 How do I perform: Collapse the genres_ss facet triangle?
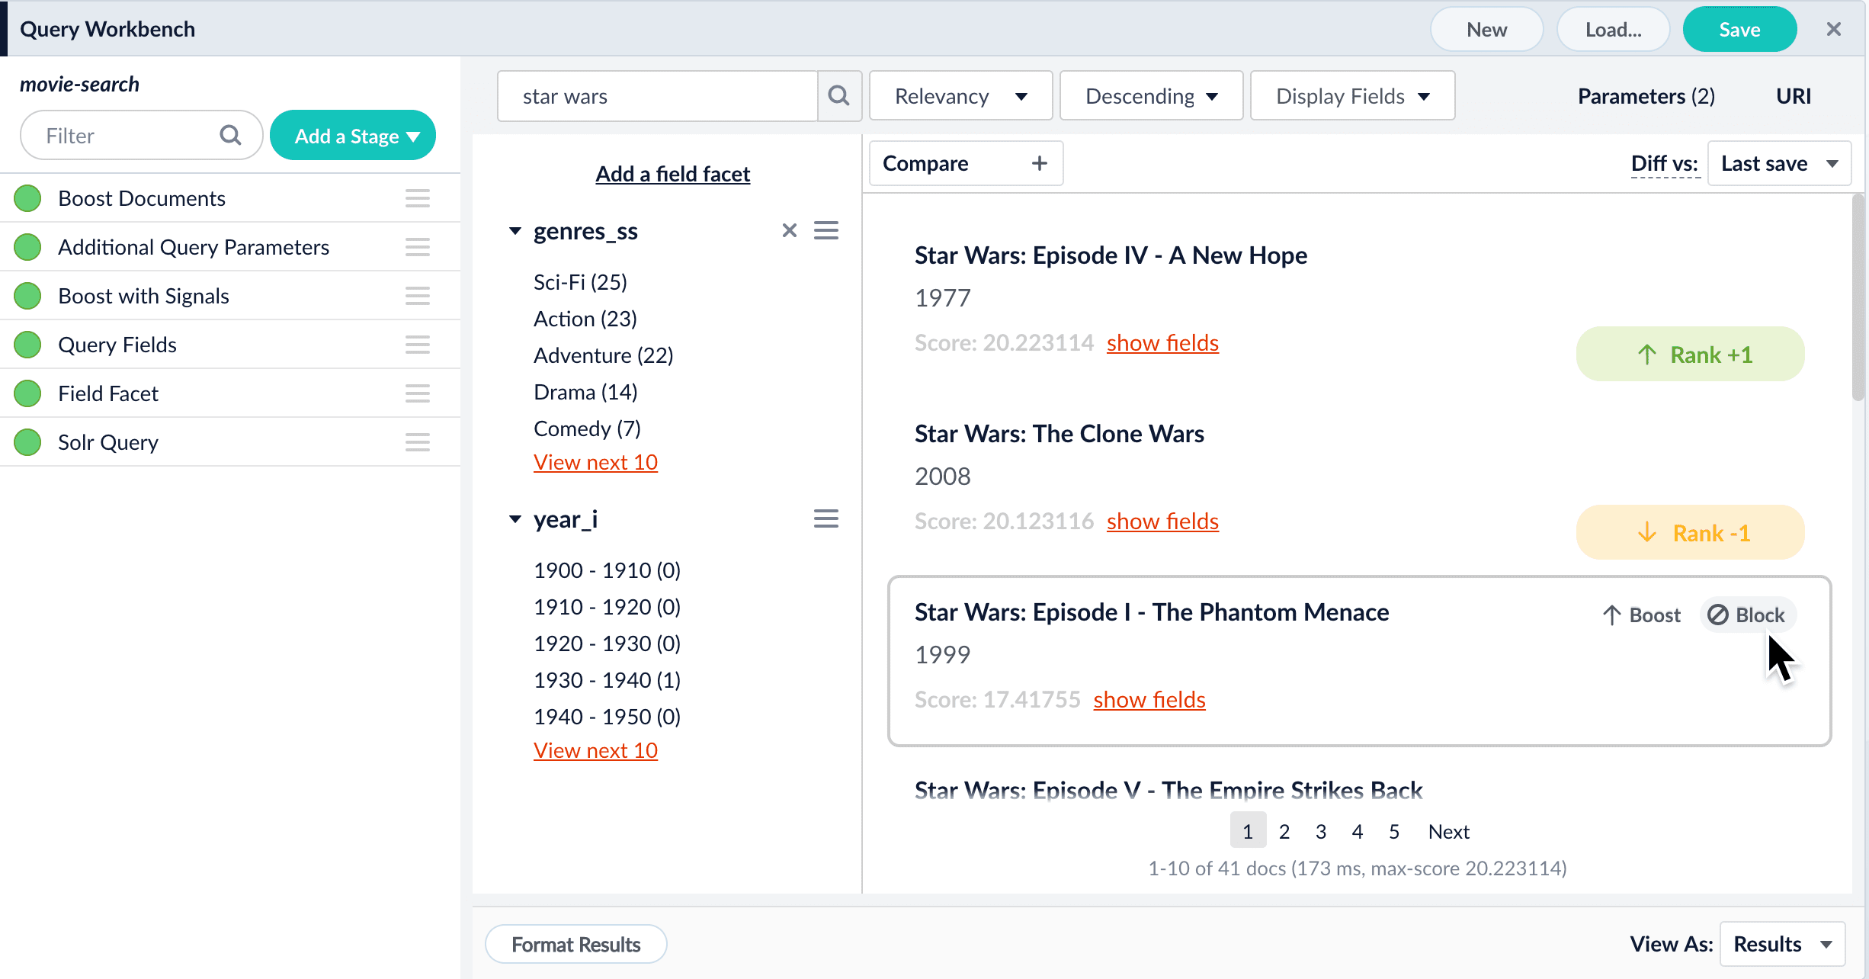(x=515, y=231)
